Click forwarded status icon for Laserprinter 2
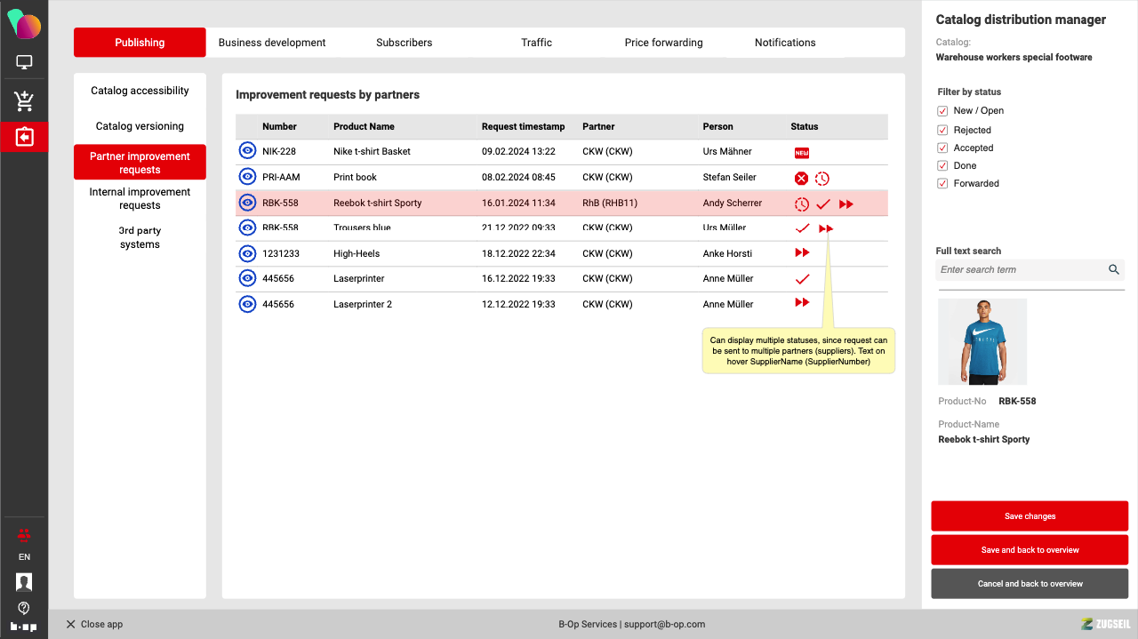 point(802,303)
